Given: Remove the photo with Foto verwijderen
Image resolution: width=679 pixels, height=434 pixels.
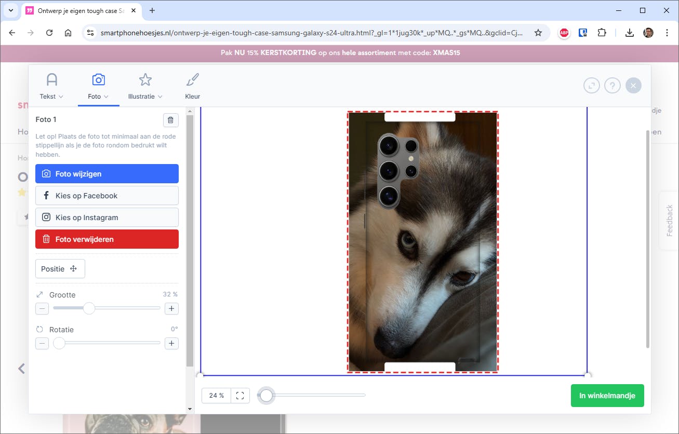Looking at the screenshot, I should [107, 239].
